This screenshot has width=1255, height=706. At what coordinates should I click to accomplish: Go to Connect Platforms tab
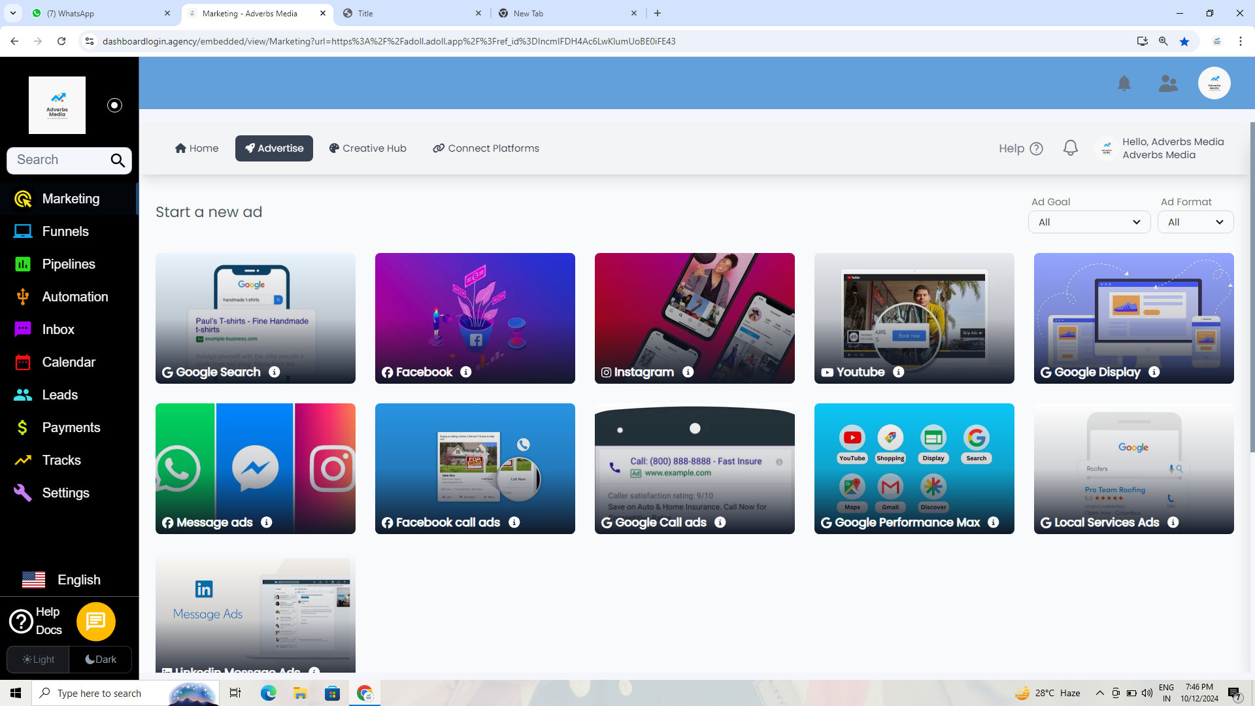point(486,148)
